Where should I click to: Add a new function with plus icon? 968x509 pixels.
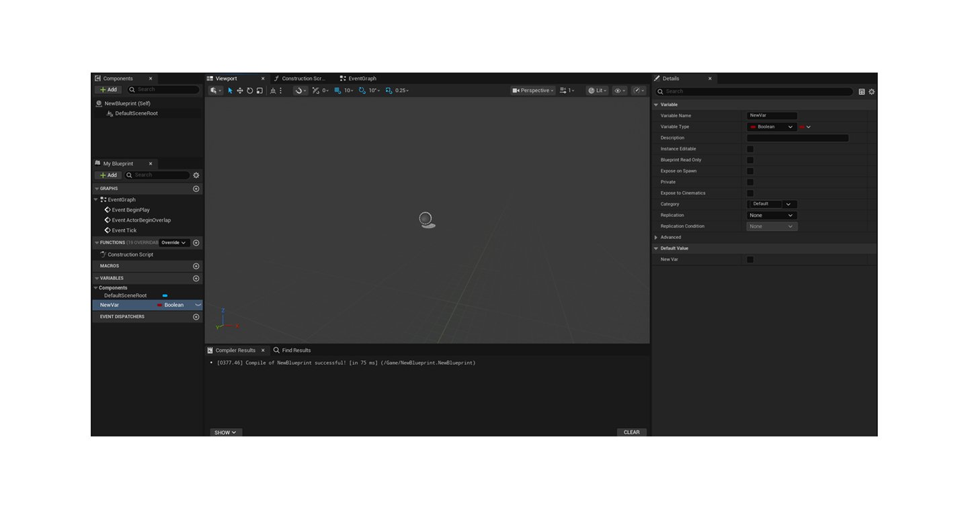click(x=196, y=242)
